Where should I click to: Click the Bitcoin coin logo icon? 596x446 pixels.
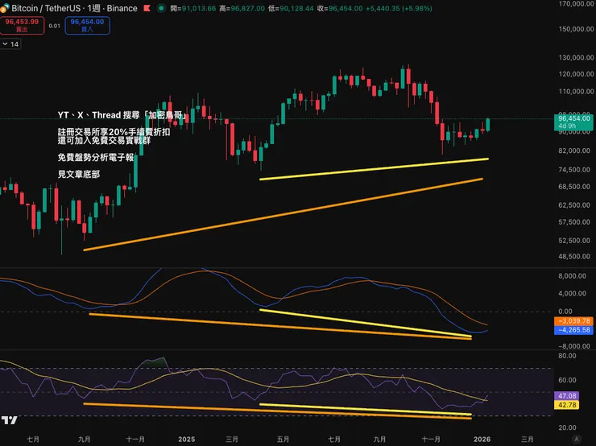5,7
